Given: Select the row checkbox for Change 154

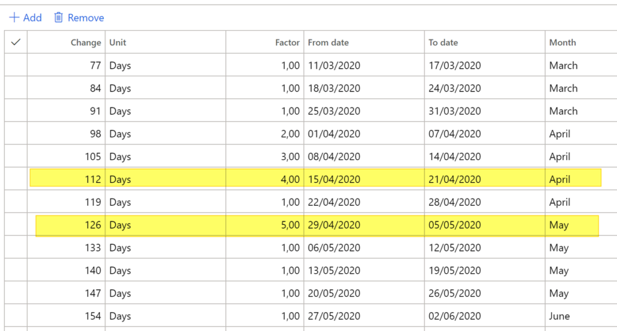Looking at the screenshot, I should (x=16, y=316).
